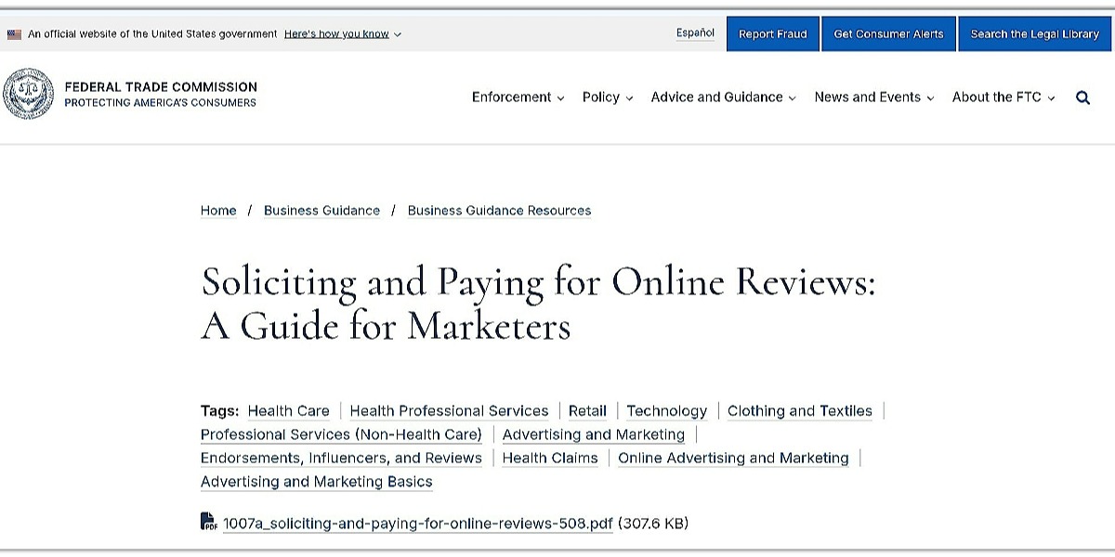
Task: Select the Health Care tag
Action: click(288, 411)
